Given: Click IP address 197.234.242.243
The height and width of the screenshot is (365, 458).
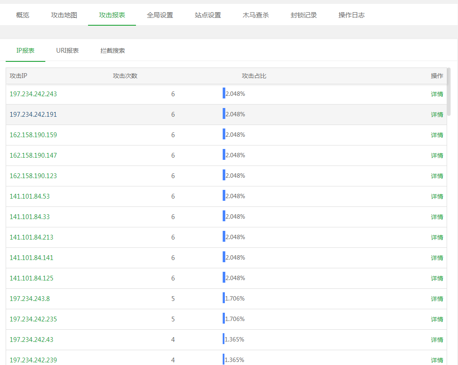Looking at the screenshot, I should point(33,94).
